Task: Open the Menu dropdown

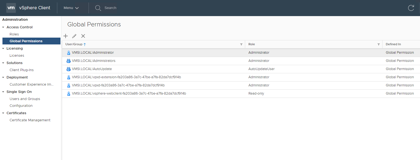Action: click(x=71, y=8)
